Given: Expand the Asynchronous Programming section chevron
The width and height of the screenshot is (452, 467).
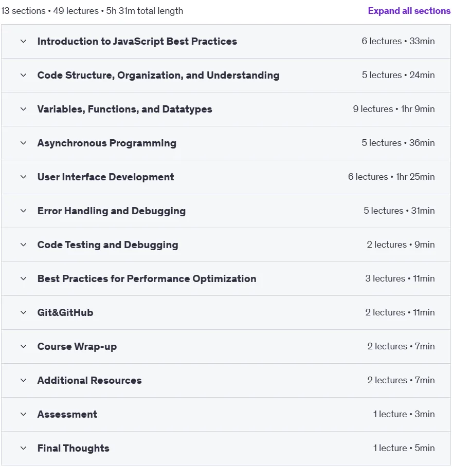Looking at the screenshot, I should (x=23, y=143).
